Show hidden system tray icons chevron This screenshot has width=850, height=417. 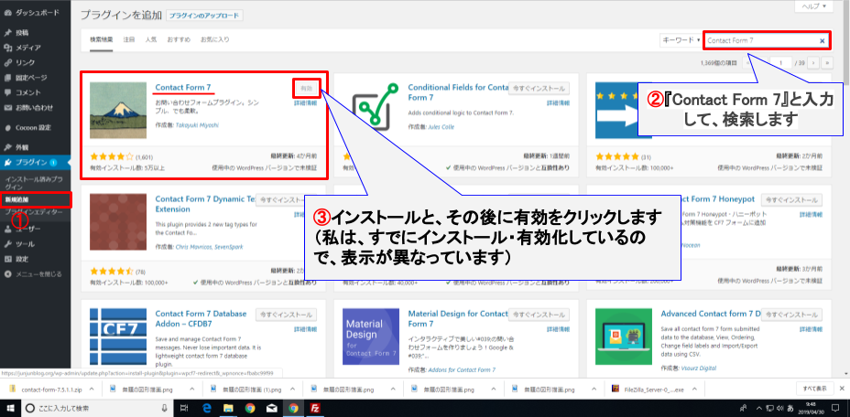(x=760, y=409)
